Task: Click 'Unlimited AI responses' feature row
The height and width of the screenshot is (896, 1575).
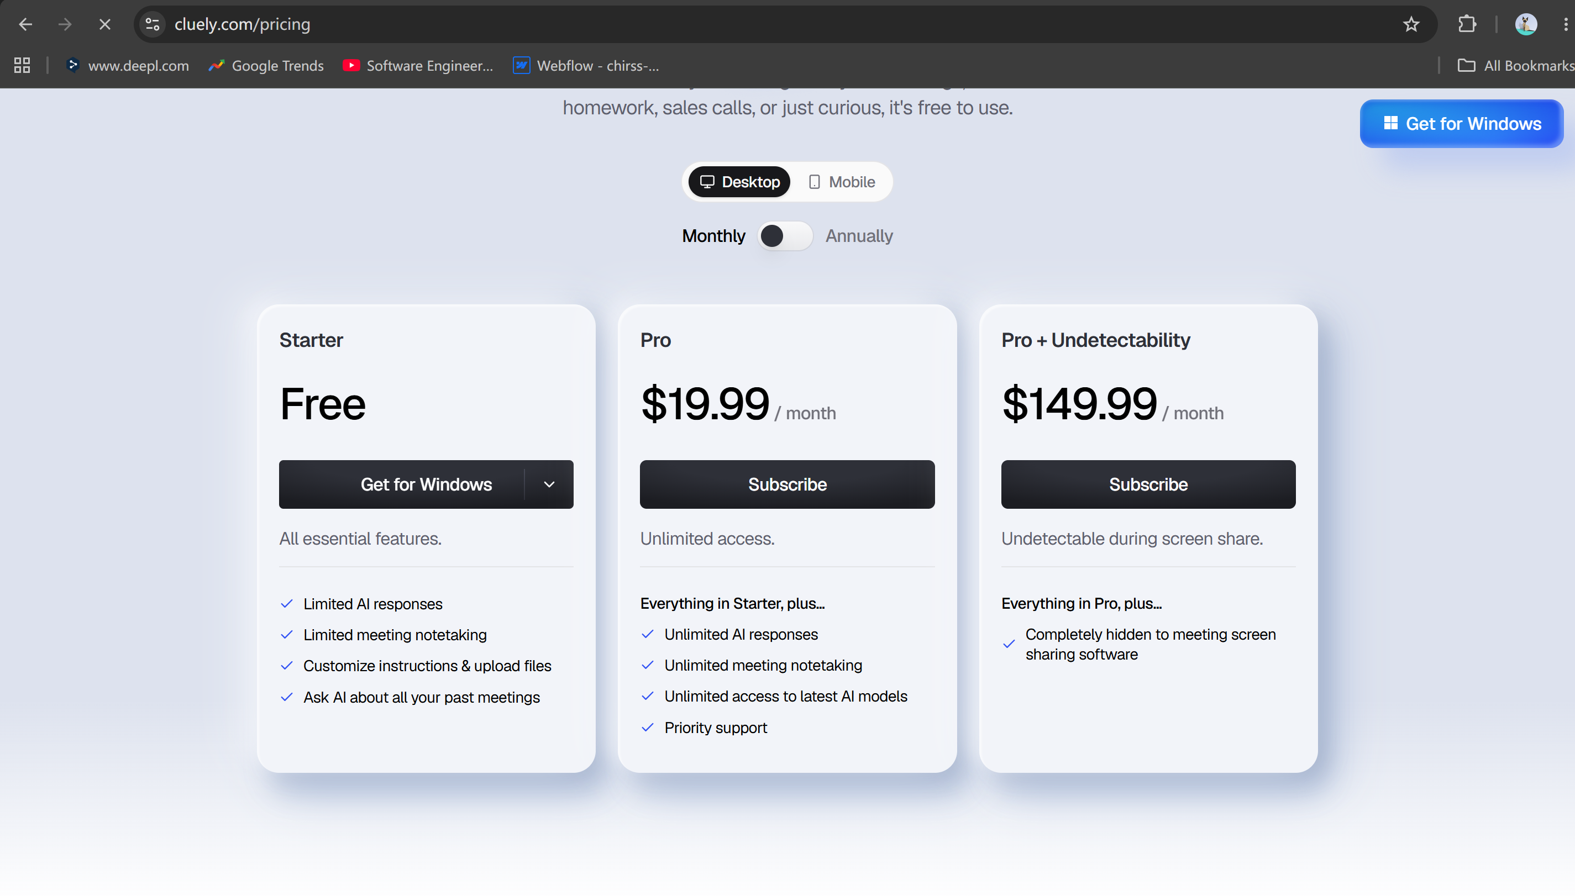Action: (729, 635)
